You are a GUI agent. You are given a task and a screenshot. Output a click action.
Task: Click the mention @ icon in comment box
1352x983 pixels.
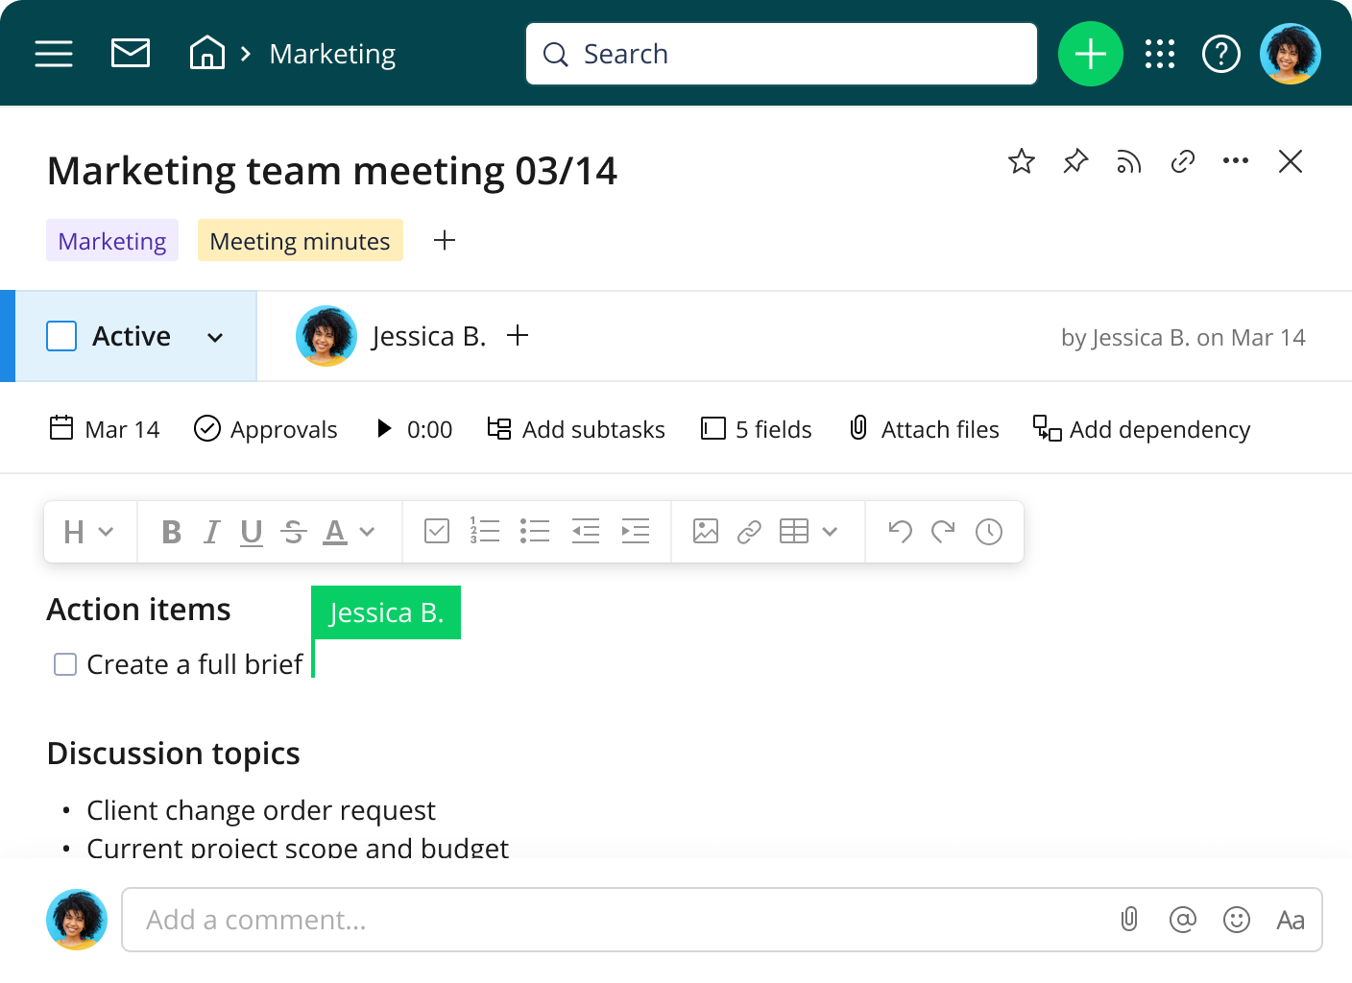[x=1182, y=920]
